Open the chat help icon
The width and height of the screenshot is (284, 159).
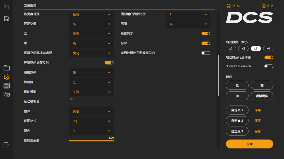(7, 94)
